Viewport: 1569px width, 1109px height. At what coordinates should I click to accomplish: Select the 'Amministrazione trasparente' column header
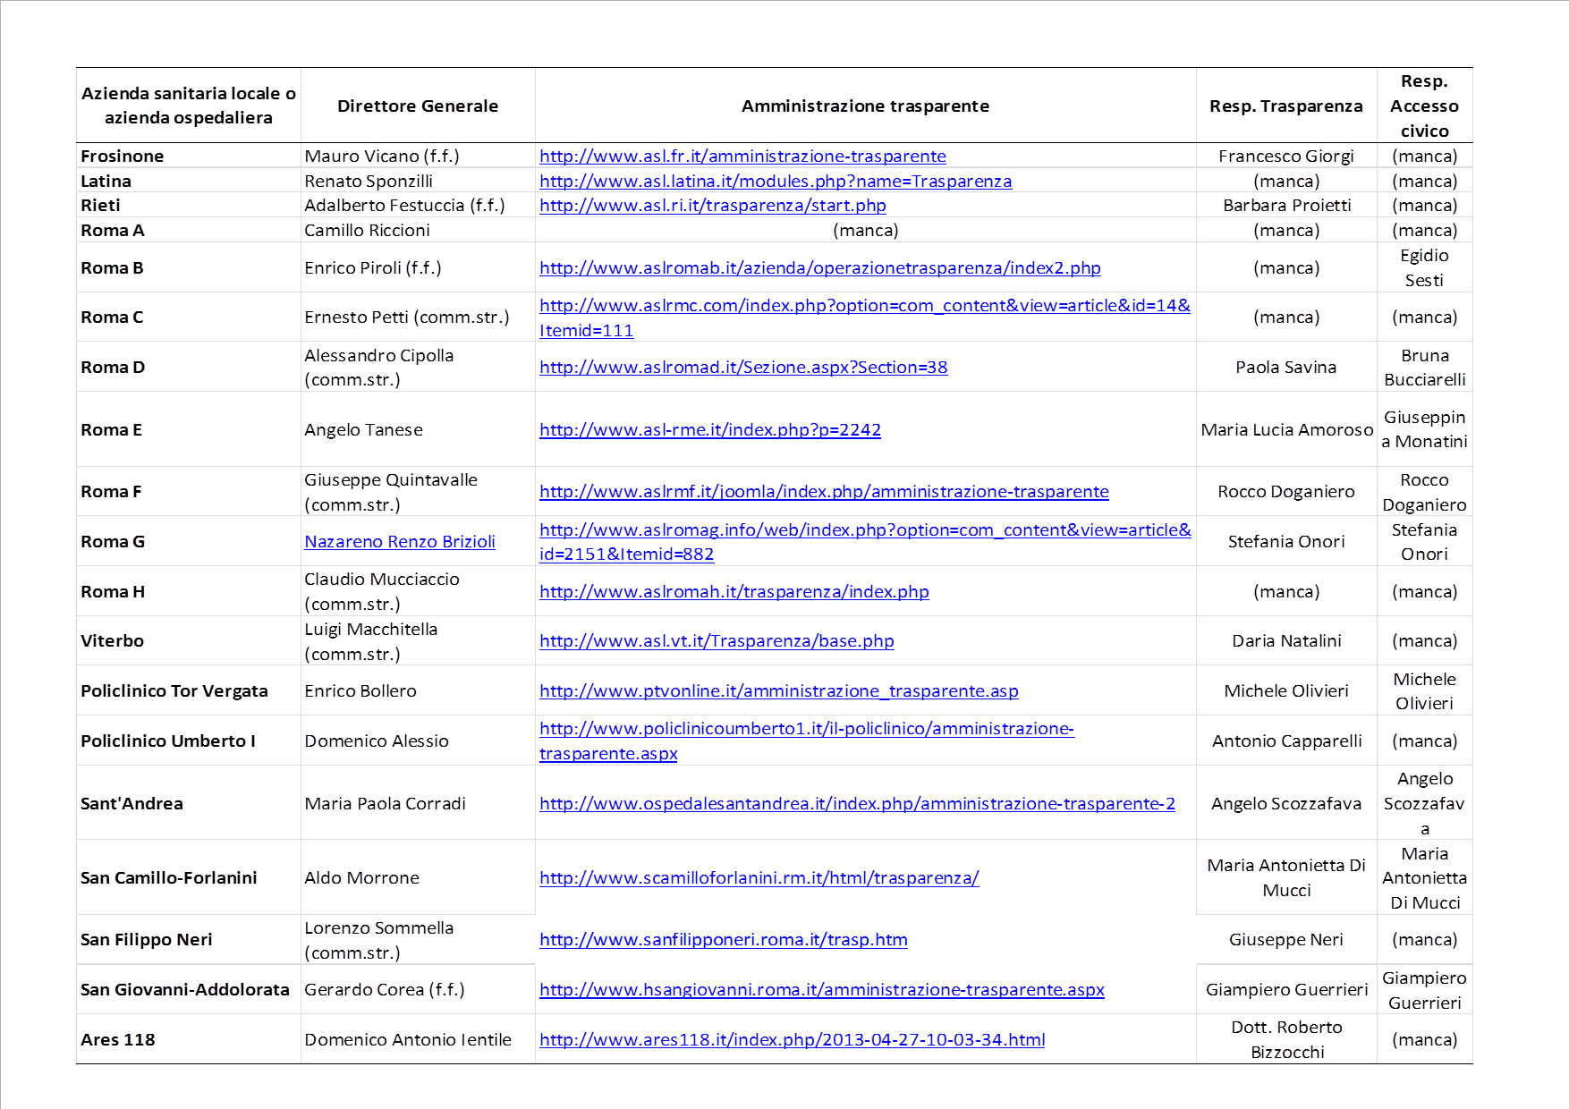click(865, 106)
